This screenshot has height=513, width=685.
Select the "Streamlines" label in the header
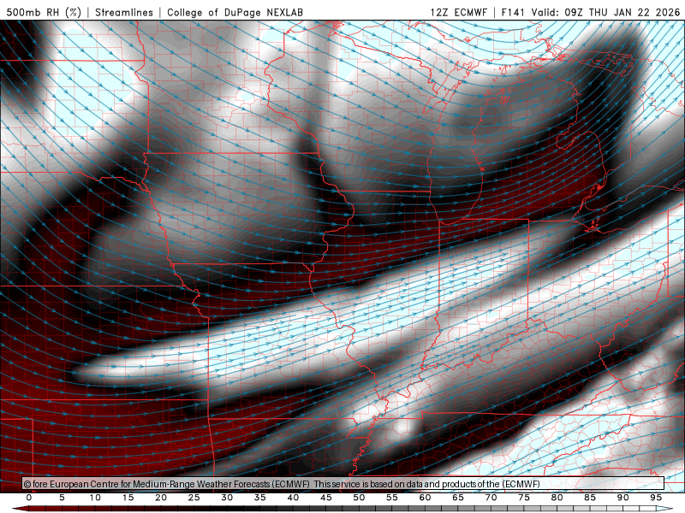(124, 12)
